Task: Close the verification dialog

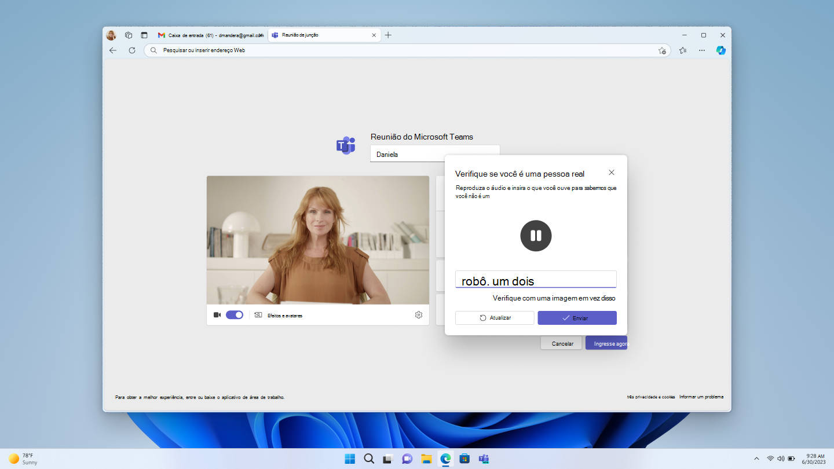Action: tap(612, 173)
